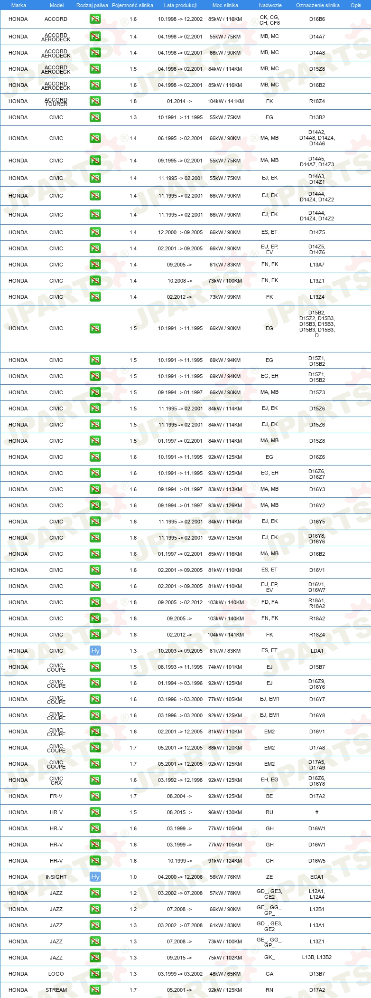This screenshot has width=371, height=998.
Task: Click production dates 03.1999 -> 03.2002
Action: point(180,974)
